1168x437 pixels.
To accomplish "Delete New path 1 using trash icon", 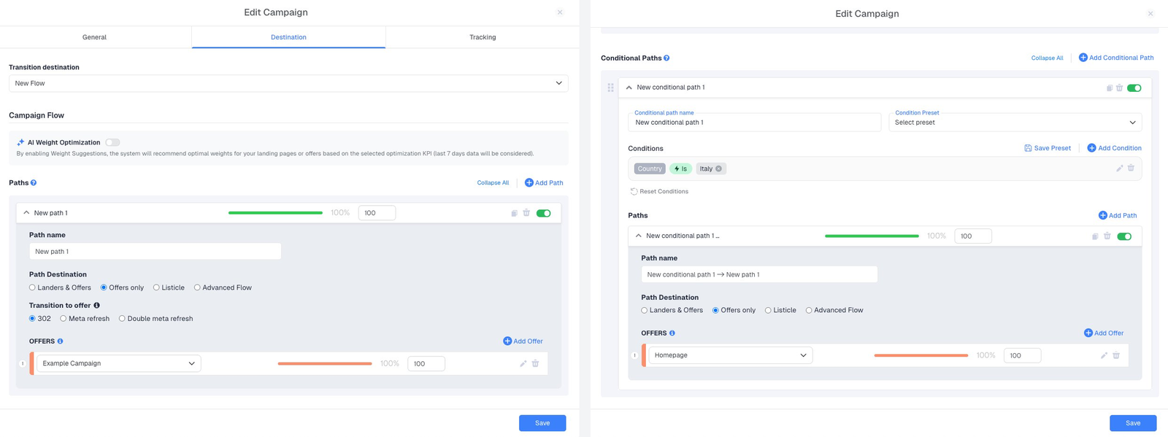I will click(526, 213).
